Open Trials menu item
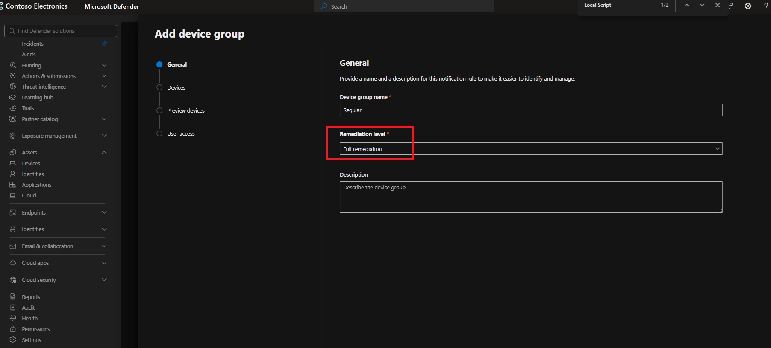The width and height of the screenshot is (771, 348). pos(28,108)
